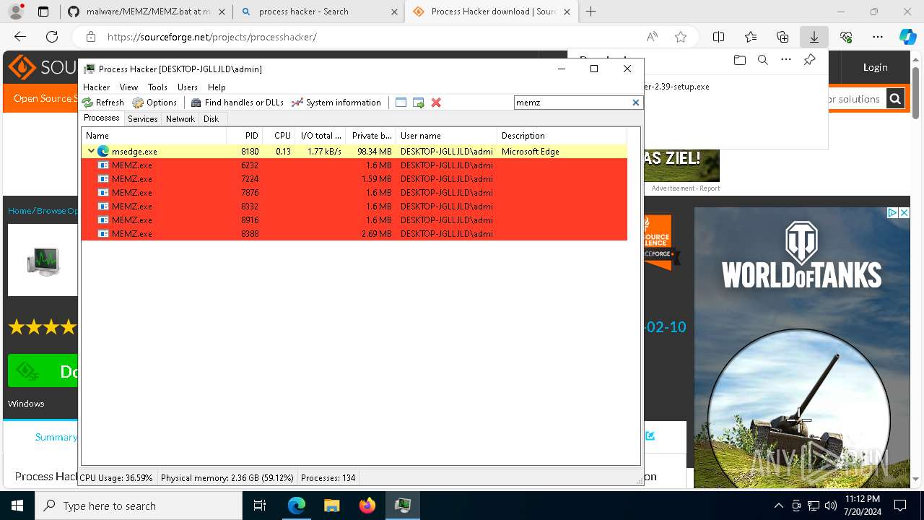Open System information window
This screenshot has width=924, height=520.
pos(336,103)
